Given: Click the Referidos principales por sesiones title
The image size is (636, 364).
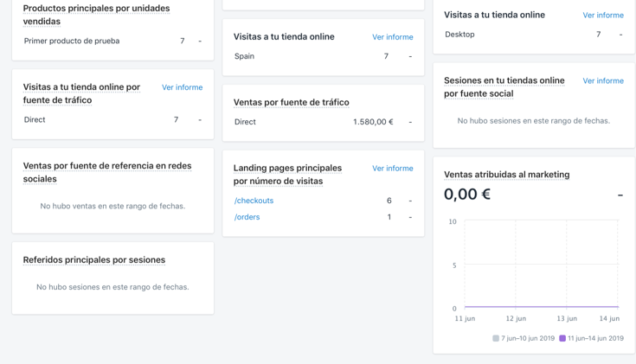Looking at the screenshot, I should 93,260.
